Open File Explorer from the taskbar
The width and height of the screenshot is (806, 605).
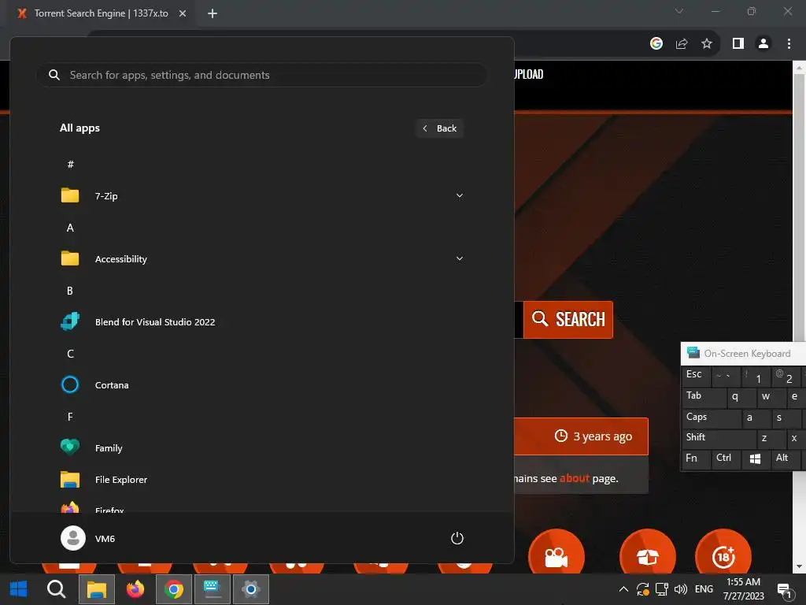pos(96,589)
